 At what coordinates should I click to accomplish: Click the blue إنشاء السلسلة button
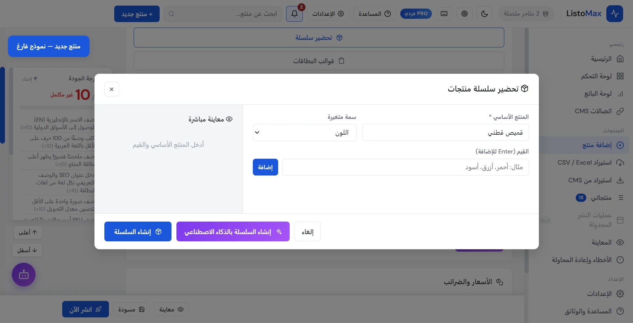click(x=138, y=231)
